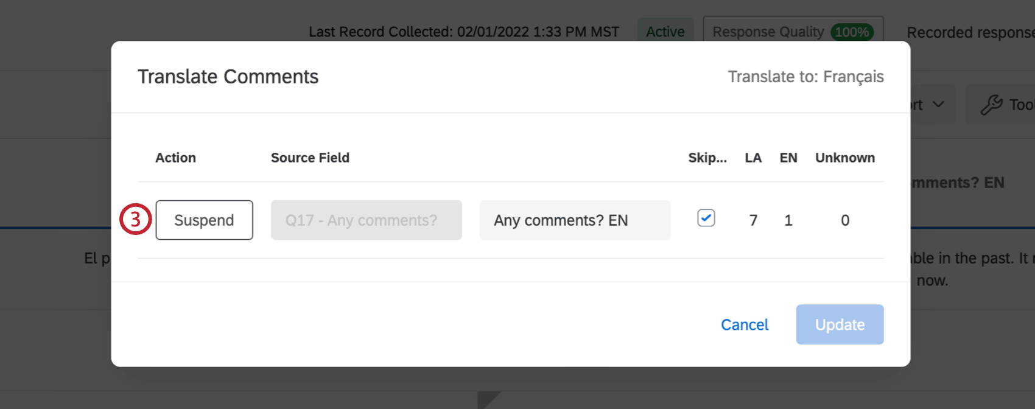Expand the chevron dropdown beside Tools
Image resolution: width=1035 pixels, height=409 pixels.
point(938,105)
